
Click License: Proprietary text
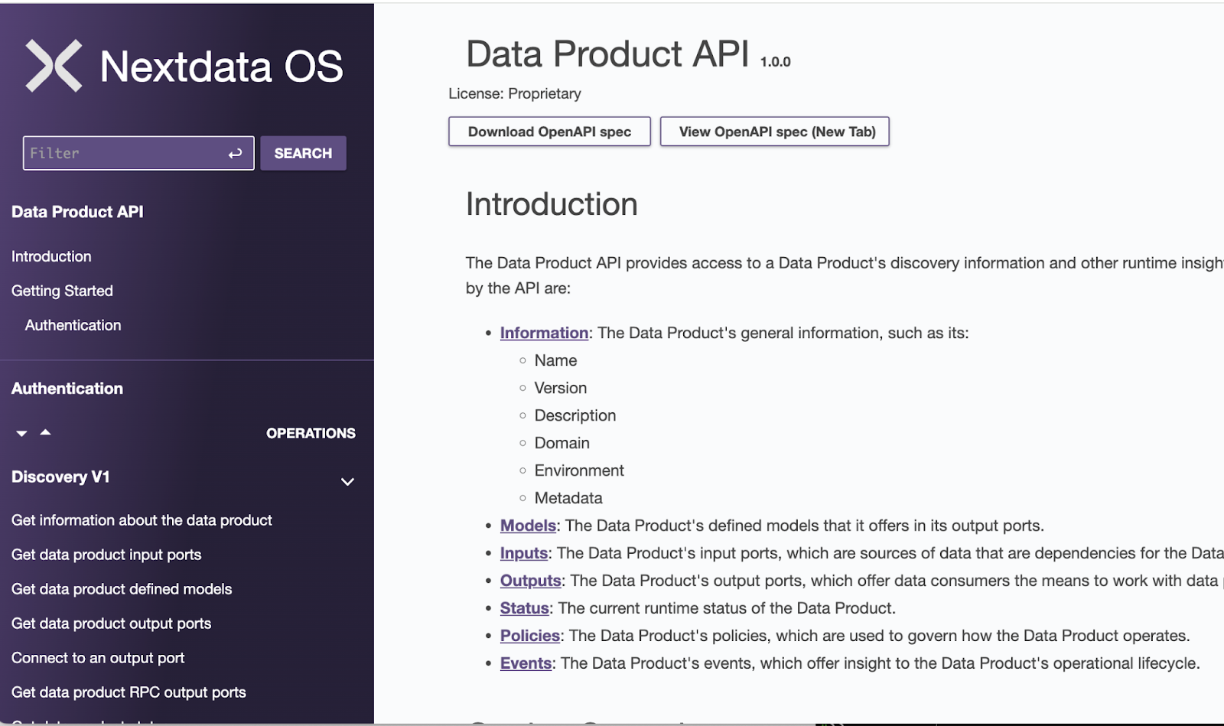pyautogui.click(x=515, y=93)
